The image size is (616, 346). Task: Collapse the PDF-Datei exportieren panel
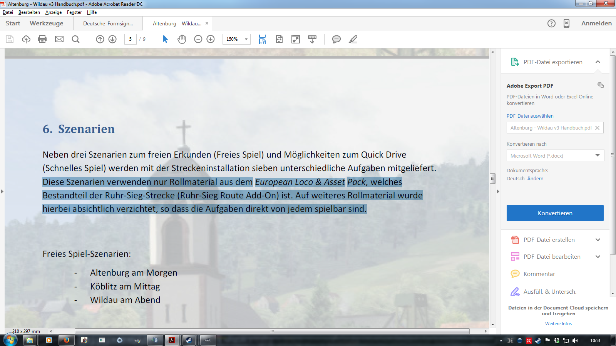pos(598,62)
